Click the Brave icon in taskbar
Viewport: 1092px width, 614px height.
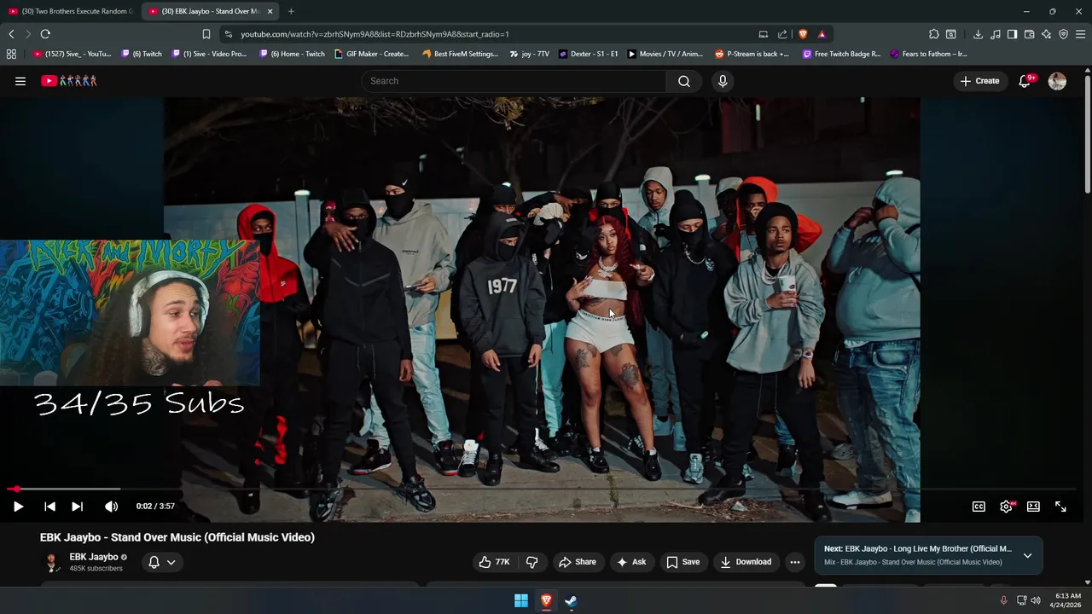[546, 600]
